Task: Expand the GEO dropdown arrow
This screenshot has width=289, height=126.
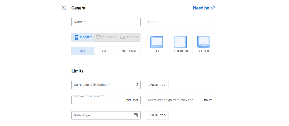Action: pyautogui.click(x=210, y=22)
